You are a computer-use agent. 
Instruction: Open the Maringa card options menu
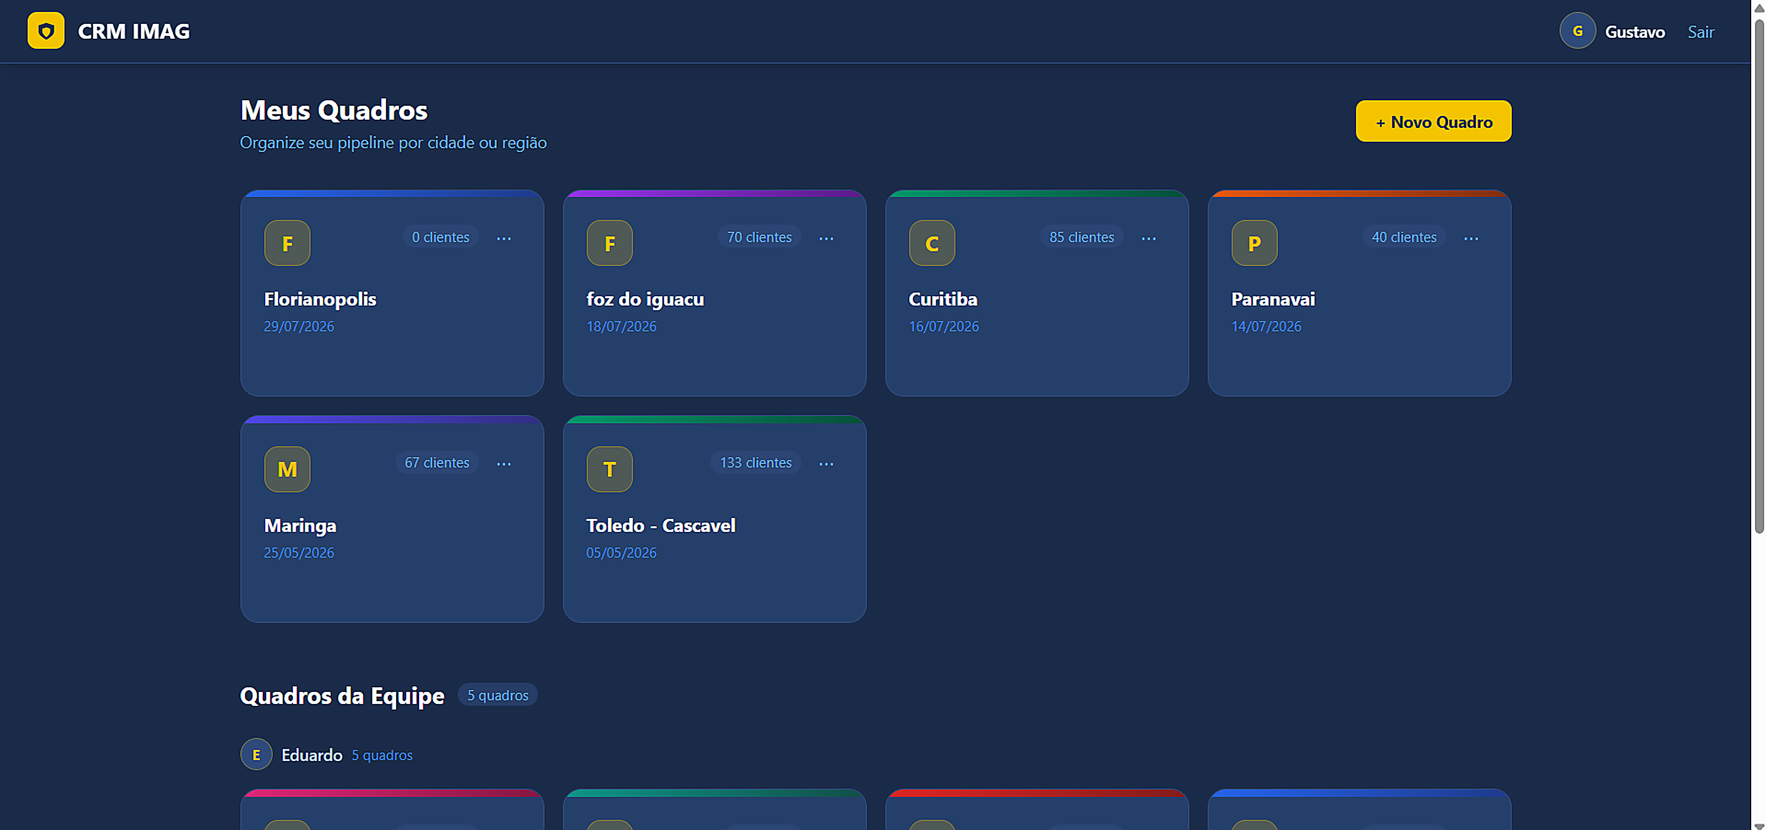pyautogui.click(x=504, y=464)
